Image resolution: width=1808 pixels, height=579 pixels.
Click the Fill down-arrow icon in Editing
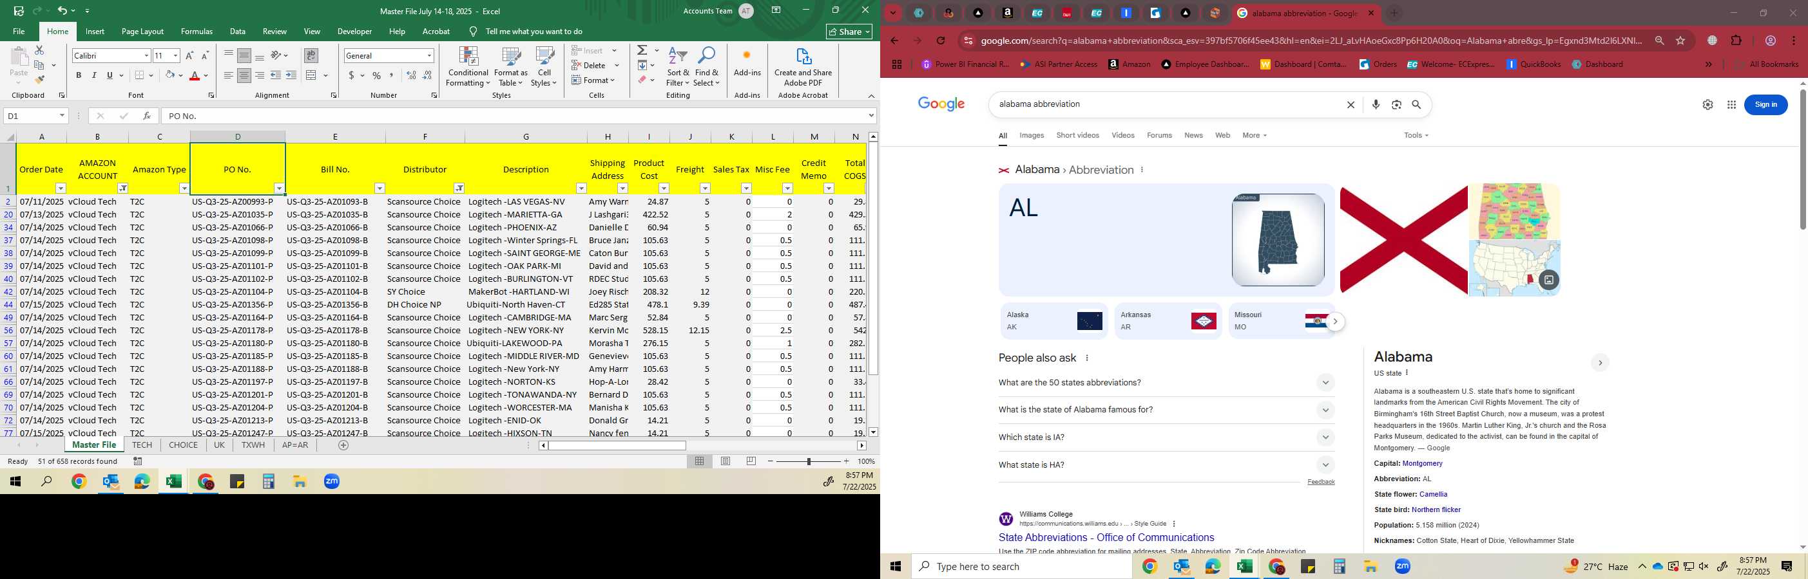click(x=642, y=65)
